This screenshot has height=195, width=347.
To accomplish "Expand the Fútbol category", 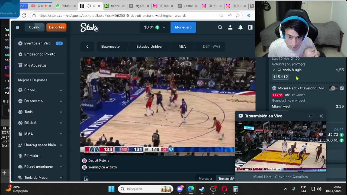I will pyautogui.click(x=61, y=90).
